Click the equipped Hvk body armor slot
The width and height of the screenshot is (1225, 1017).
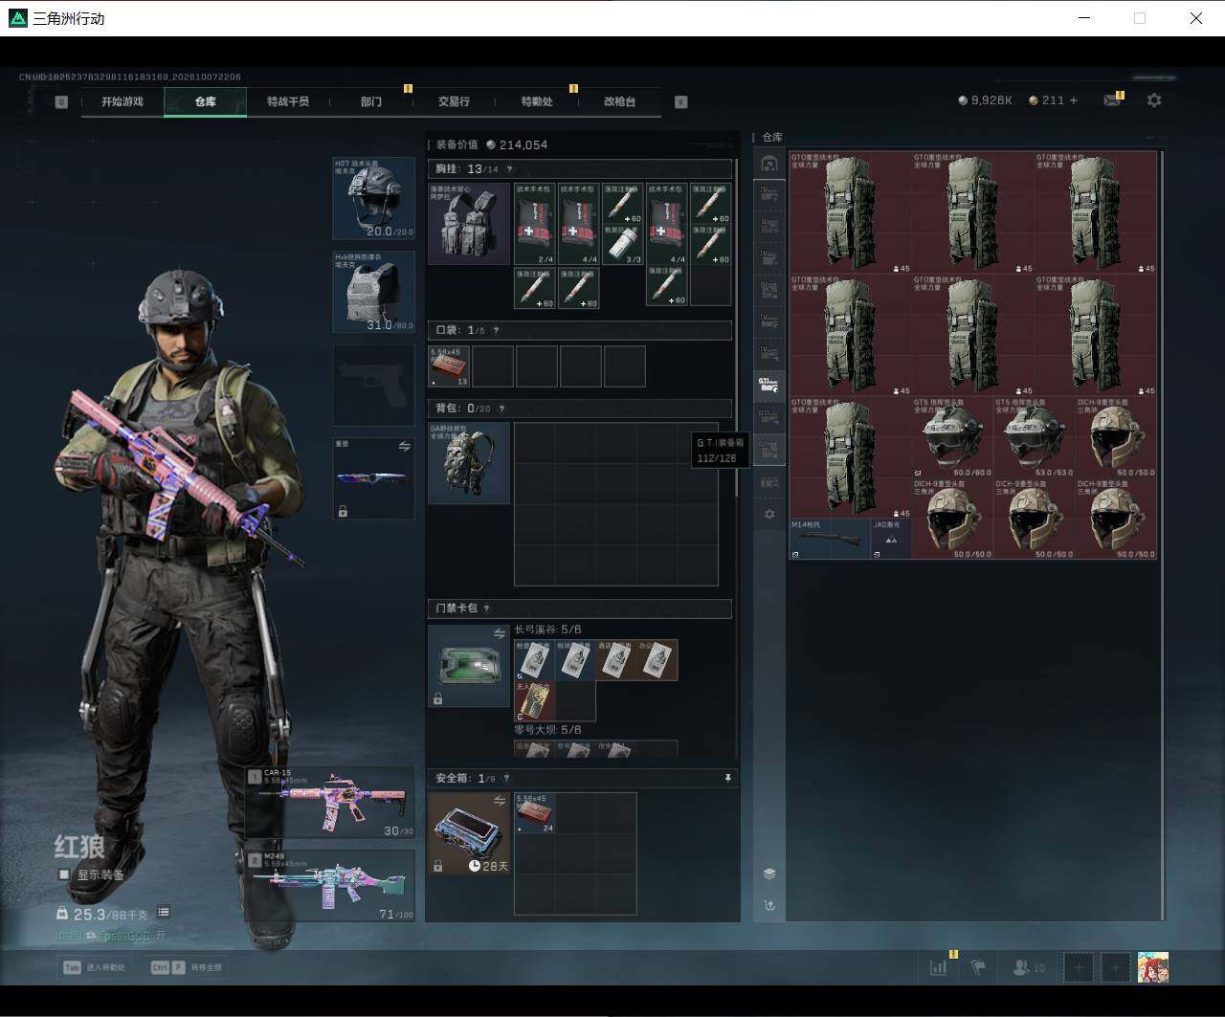(373, 292)
